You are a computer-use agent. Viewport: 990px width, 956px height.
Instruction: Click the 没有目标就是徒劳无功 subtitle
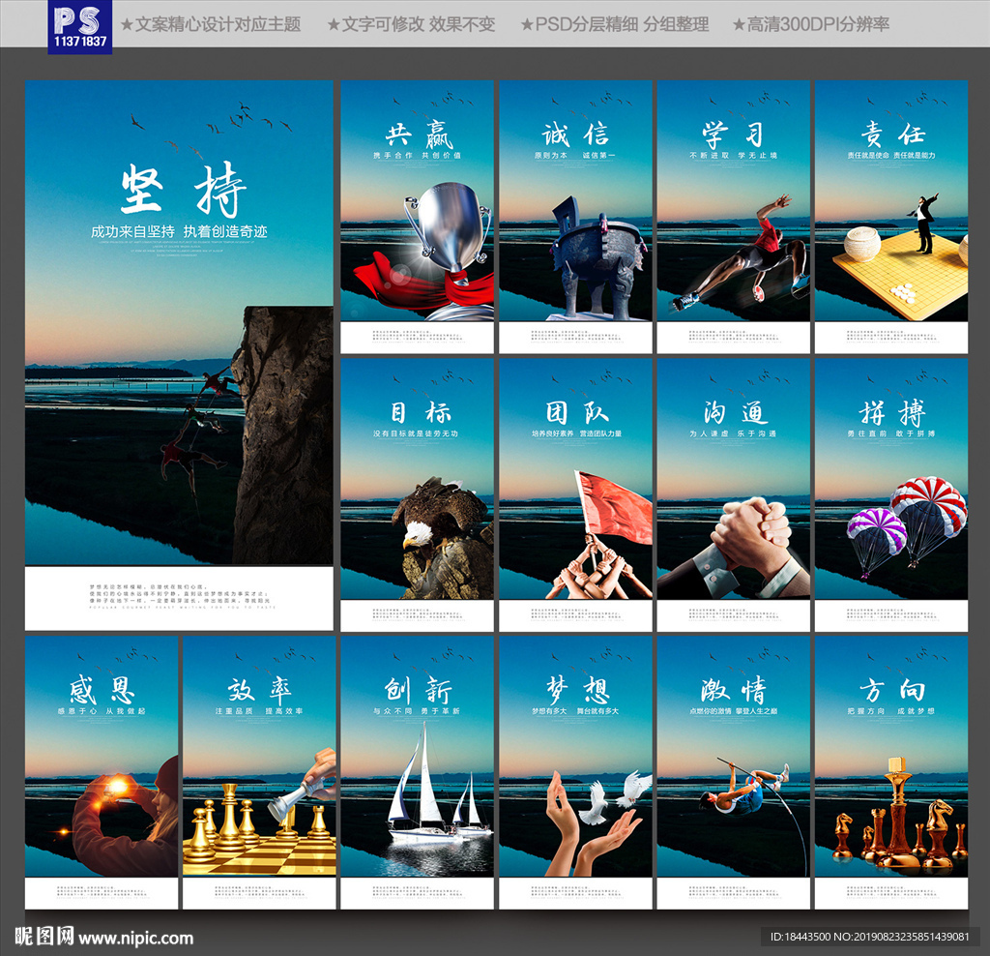(416, 433)
